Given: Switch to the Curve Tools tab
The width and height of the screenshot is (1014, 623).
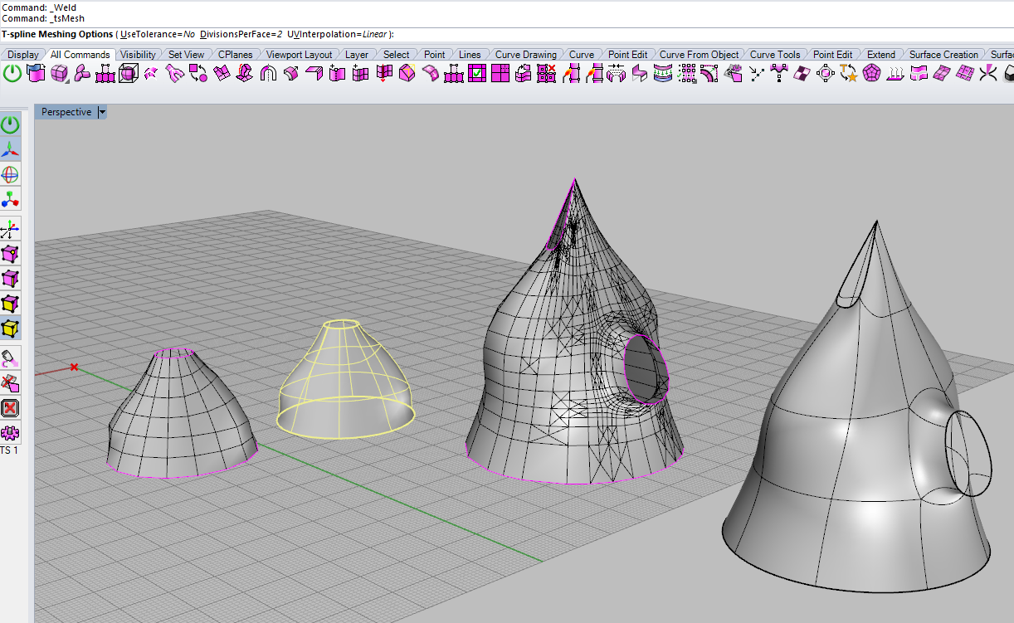Looking at the screenshot, I should (774, 55).
